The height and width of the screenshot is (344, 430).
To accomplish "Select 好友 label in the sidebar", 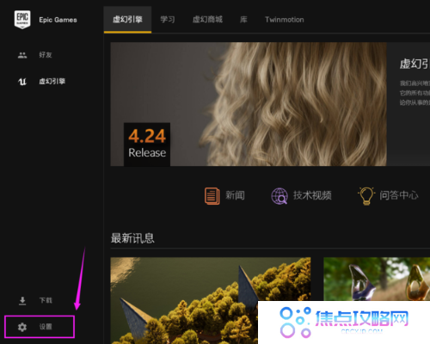I will pyautogui.click(x=46, y=55).
